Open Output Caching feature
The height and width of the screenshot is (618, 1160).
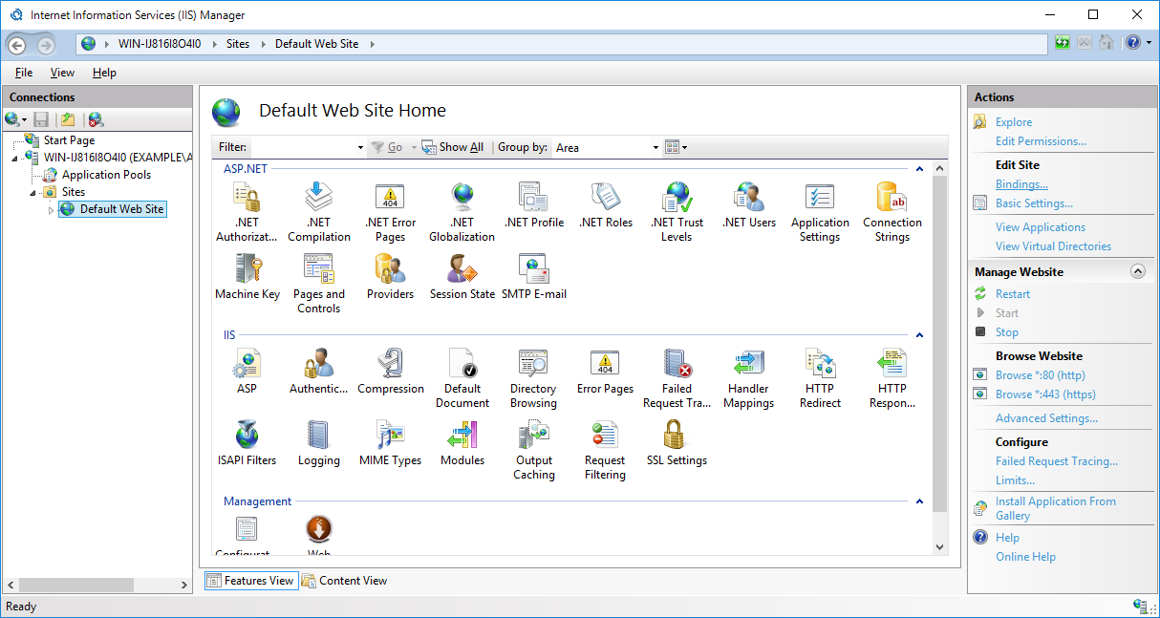click(x=533, y=450)
